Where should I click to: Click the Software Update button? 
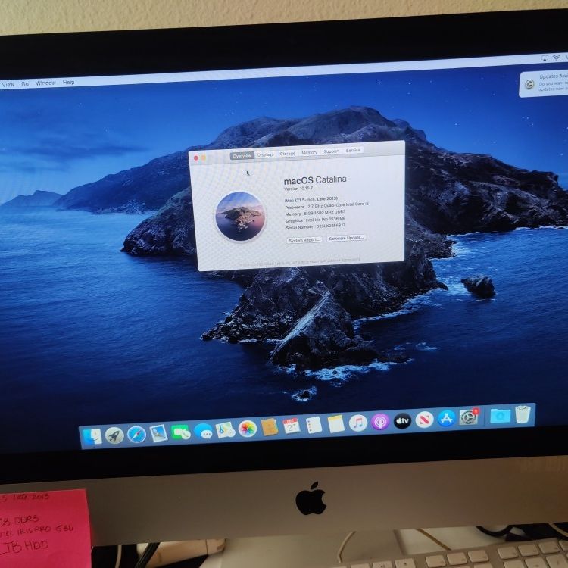(x=346, y=238)
